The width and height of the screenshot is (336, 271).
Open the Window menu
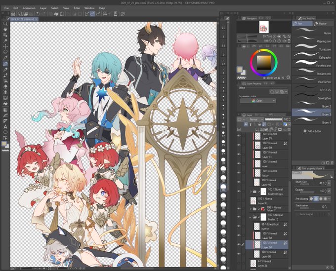[89, 8]
